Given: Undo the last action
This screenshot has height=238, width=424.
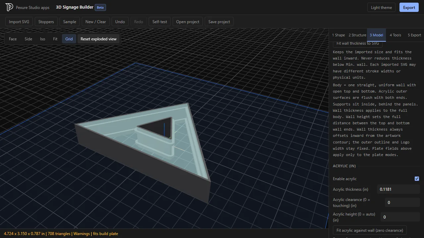Looking at the screenshot, I should (x=120, y=22).
